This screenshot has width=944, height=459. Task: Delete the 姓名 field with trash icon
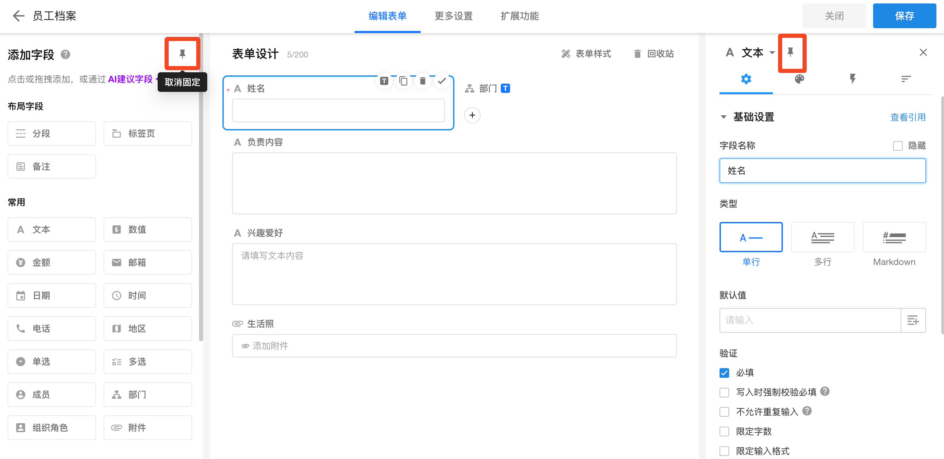(x=422, y=81)
